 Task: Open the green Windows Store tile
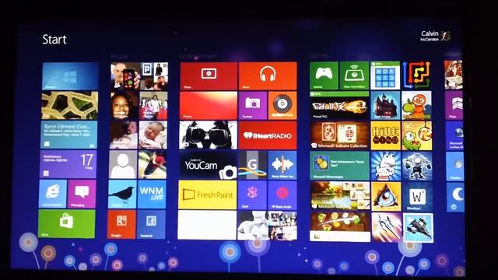pos(66,223)
